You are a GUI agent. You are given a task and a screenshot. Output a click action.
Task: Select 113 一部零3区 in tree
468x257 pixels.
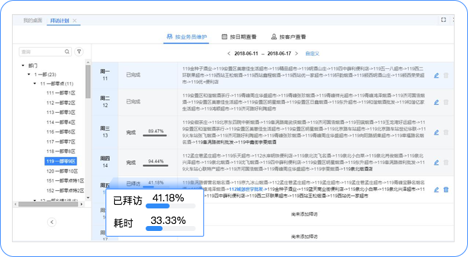coord(61,112)
